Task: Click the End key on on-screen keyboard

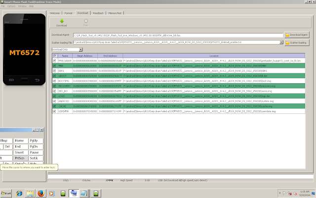Action: 21,147
